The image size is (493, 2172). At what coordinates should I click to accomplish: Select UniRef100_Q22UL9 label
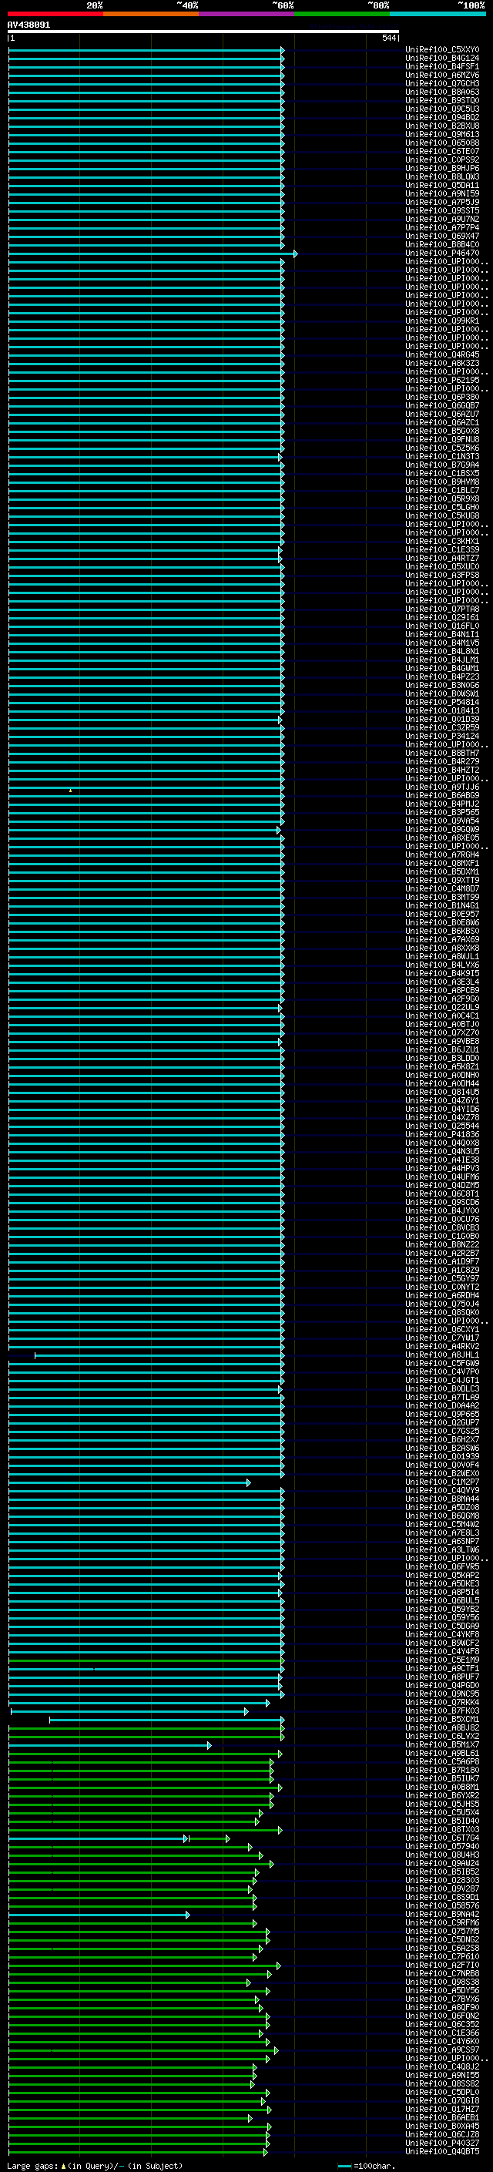[441, 1008]
